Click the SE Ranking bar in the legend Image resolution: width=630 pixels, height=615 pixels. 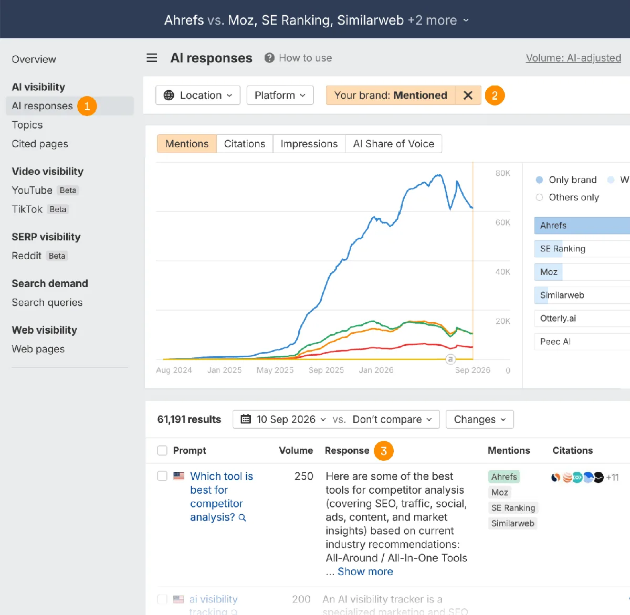[x=582, y=249]
